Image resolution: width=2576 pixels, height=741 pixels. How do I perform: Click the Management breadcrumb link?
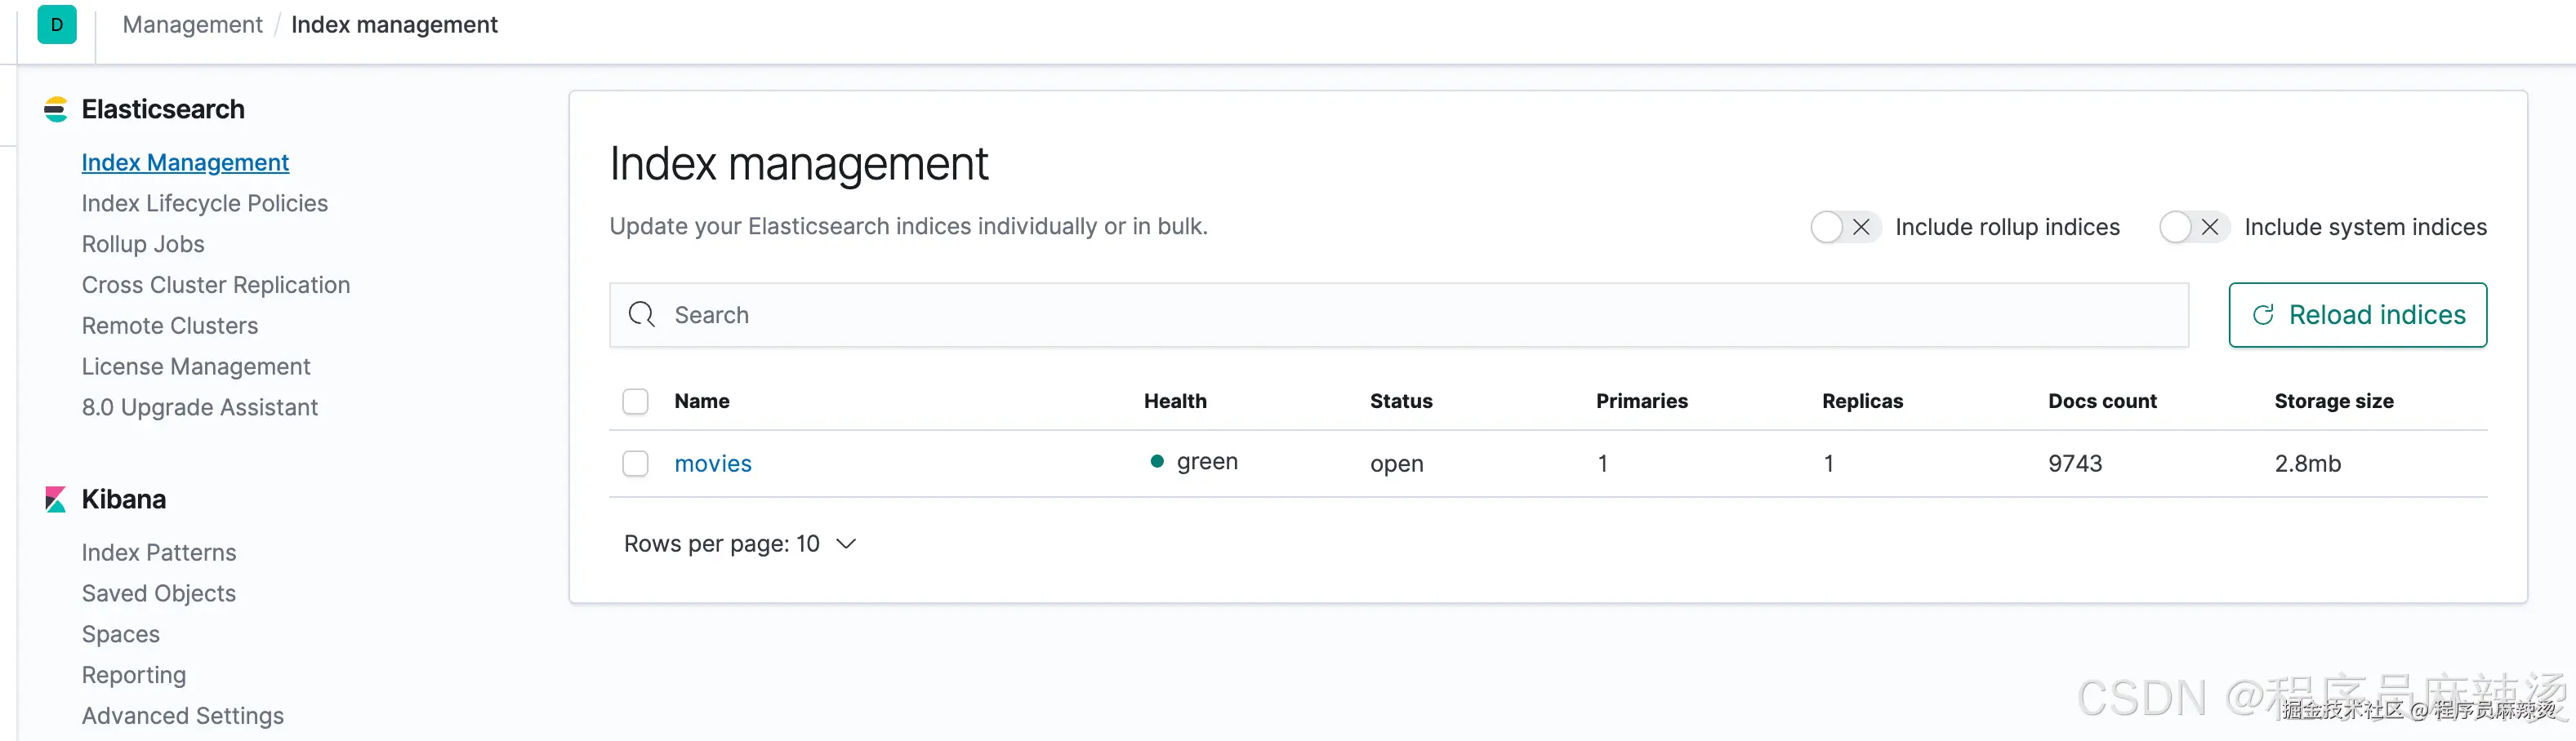tap(192, 25)
